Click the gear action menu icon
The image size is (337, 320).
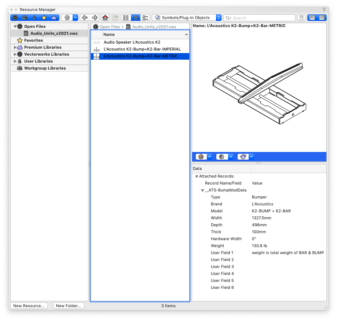(67, 18)
